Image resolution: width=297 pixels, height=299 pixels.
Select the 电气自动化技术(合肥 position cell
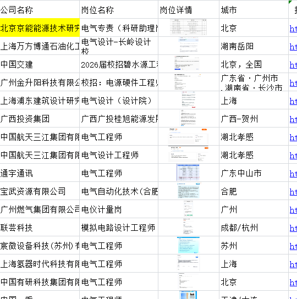[119, 191]
